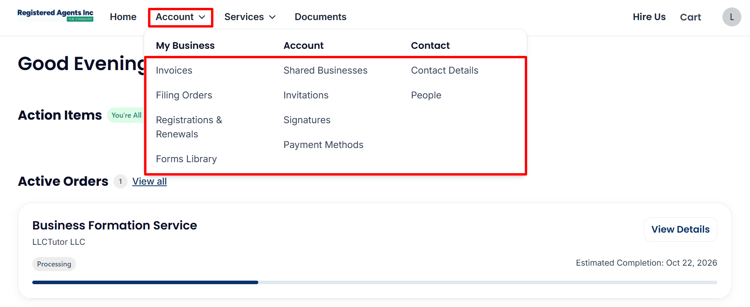The height and width of the screenshot is (307, 750).
Task: Open the Documents page
Action: [x=320, y=17]
